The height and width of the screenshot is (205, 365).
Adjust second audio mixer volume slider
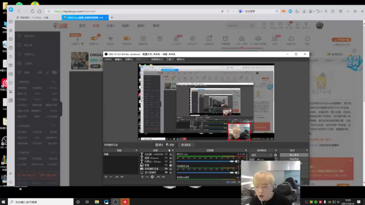point(205,173)
